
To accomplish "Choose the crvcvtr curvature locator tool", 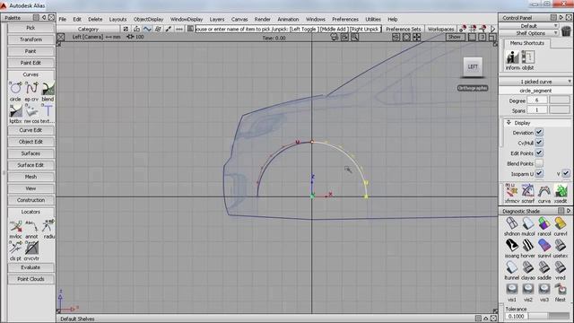I will (31, 248).
